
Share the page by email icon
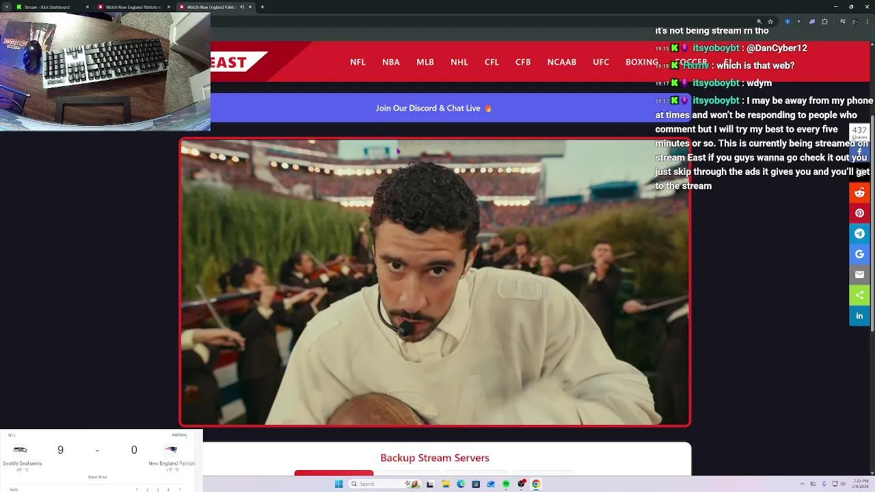(x=859, y=275)
